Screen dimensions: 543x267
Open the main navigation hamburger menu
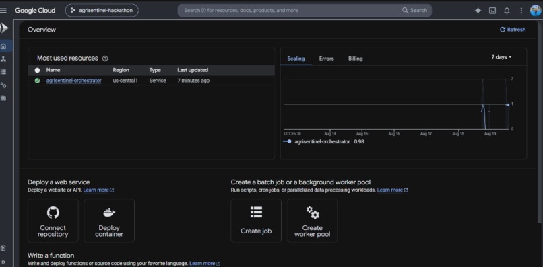tap(3, 10)
